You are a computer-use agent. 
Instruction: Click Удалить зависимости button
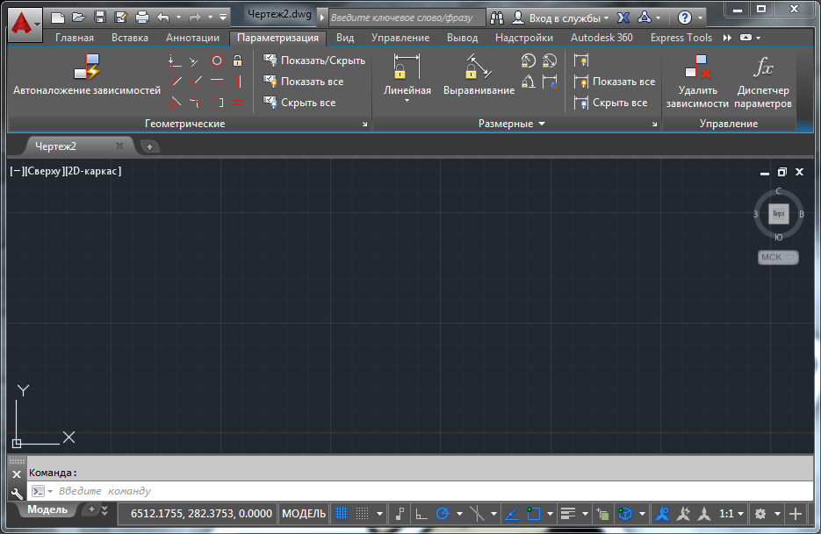pyautogui.click(x=697, y=81)
